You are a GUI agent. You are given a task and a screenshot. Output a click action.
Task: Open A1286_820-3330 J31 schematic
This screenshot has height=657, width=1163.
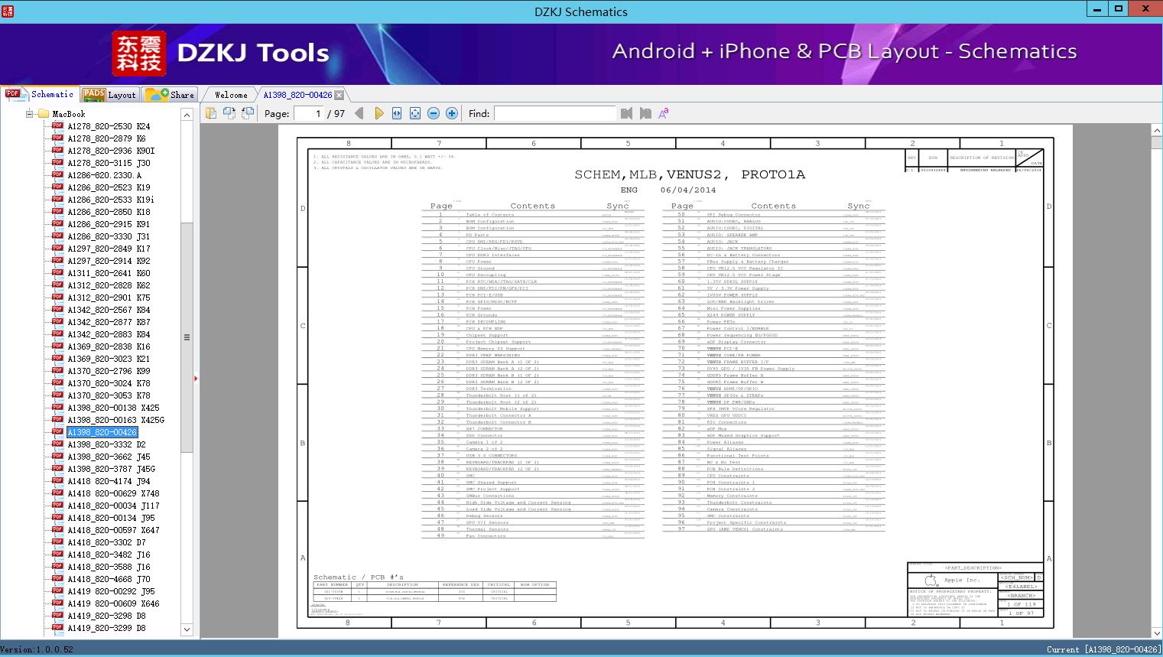pos(109,236)
